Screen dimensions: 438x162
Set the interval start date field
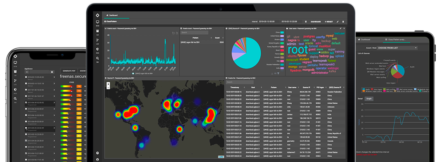coord(269,21)
